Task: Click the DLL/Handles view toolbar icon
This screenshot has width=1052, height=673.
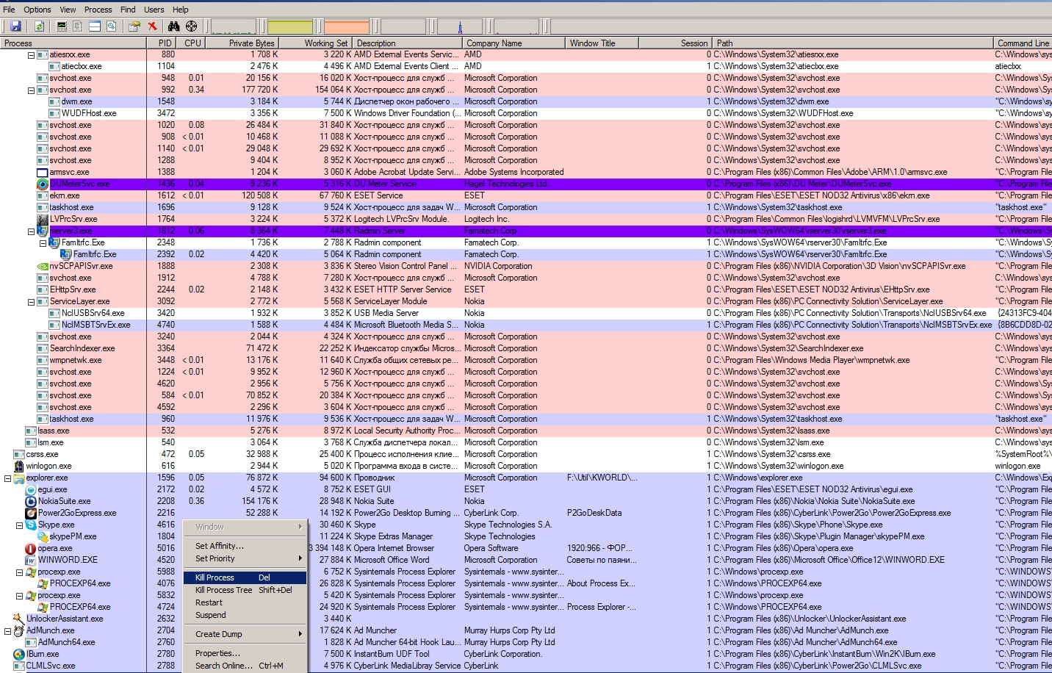Action: coord(111,26)
